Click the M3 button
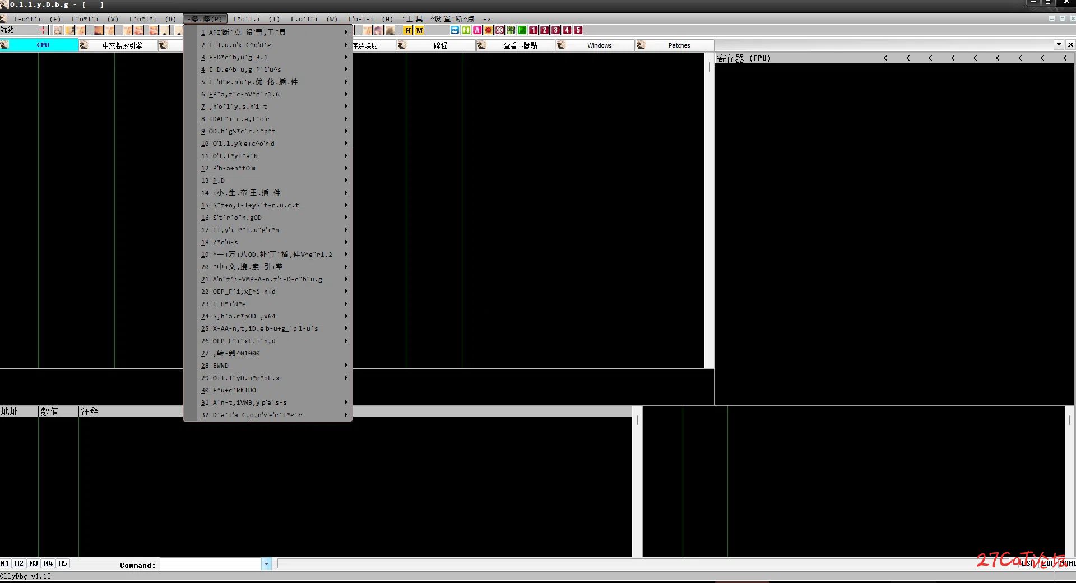 tap(34, 563)
